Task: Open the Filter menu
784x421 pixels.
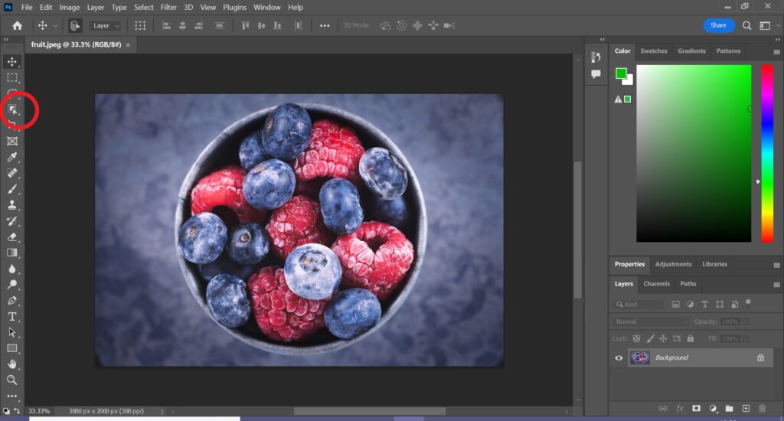Action: click(x=168, y=7)
